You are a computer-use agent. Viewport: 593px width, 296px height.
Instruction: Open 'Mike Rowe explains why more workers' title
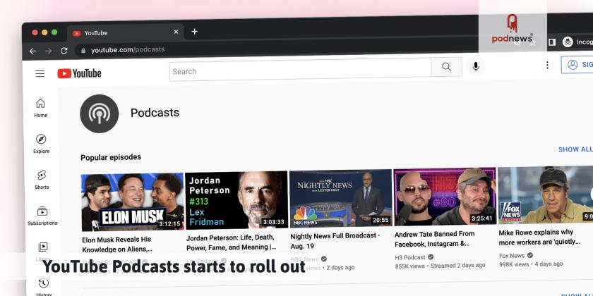pyautogui.click(x=539, y=237)
